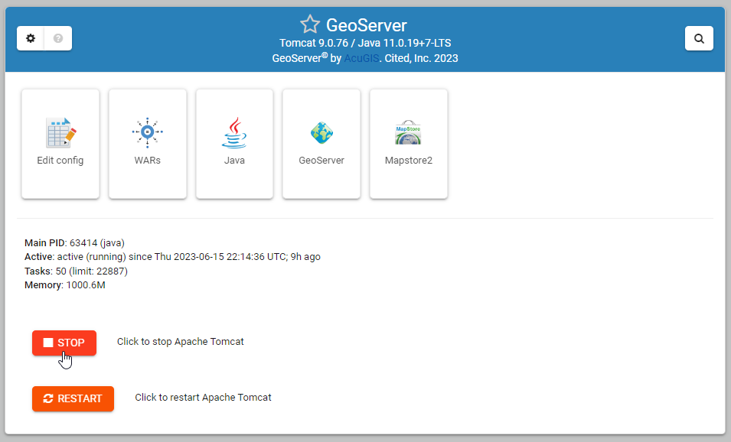Screen dimensions: 731x442
Task: Click the 'Click to stop Apache Tomcat' text
Action: pos(181,342)
